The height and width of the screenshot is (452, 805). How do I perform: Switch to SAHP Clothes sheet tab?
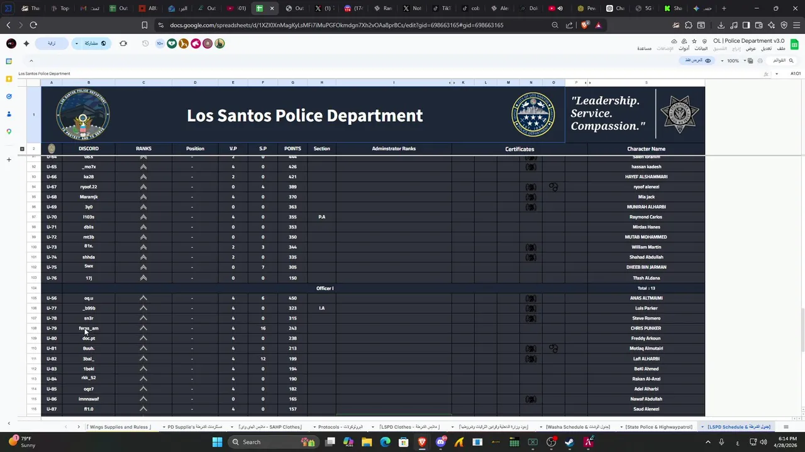[269, 427]
